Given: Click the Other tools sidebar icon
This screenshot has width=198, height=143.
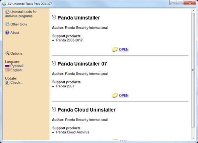Looking at the screenshot, I should point(7,24).
